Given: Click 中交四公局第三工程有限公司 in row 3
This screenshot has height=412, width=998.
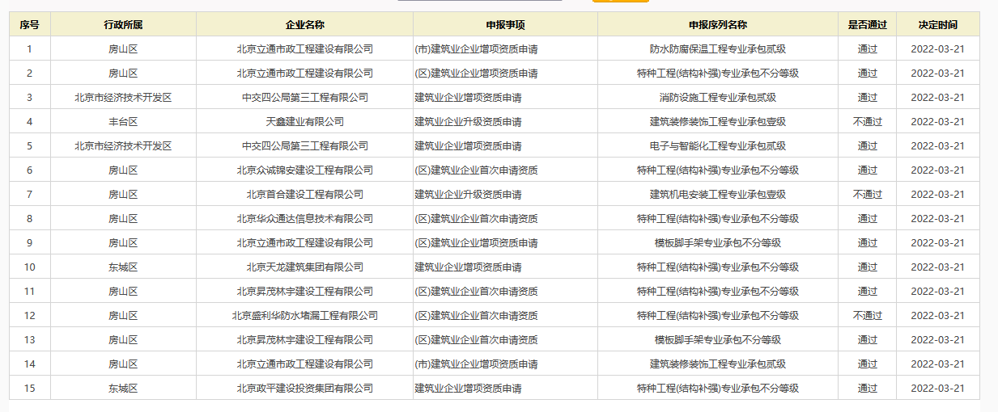Looking at the screenshot, I should [304, 98].
